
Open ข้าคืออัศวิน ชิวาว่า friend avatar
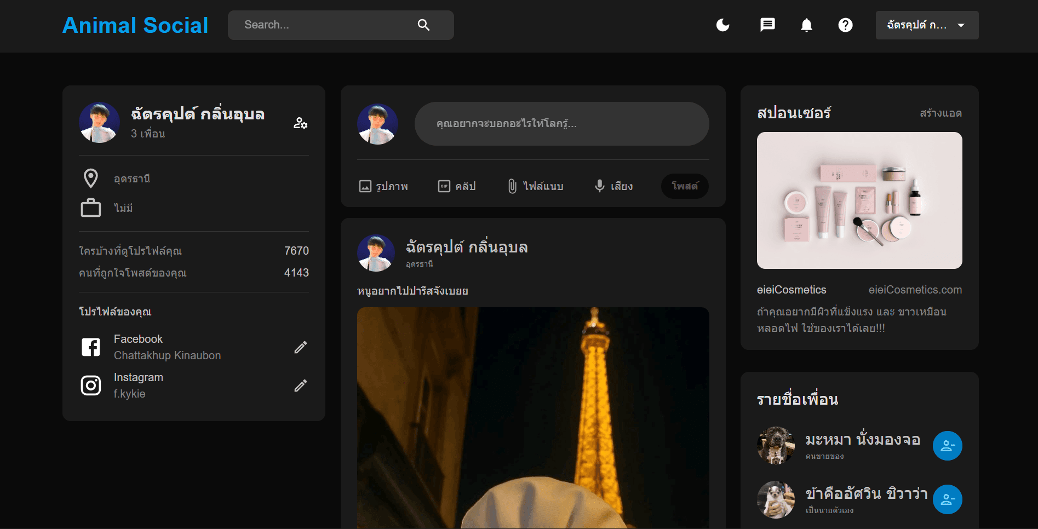point(776,499)
